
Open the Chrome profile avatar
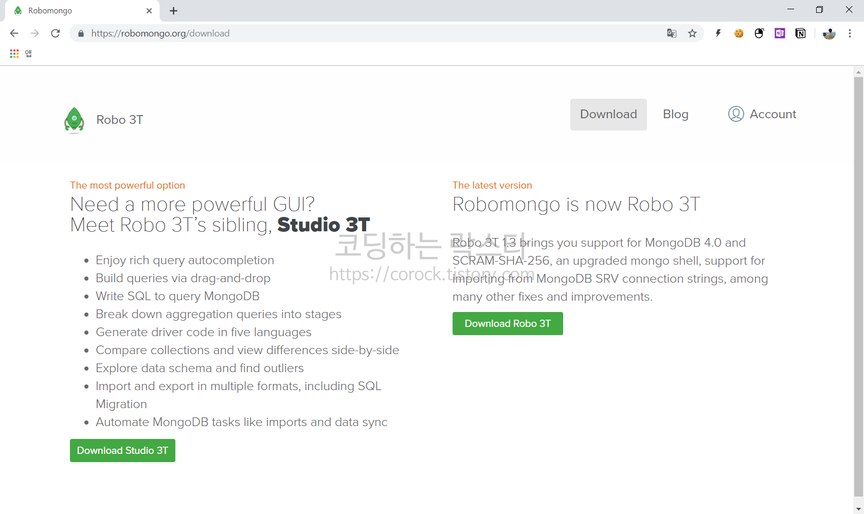tap(829, 33)
